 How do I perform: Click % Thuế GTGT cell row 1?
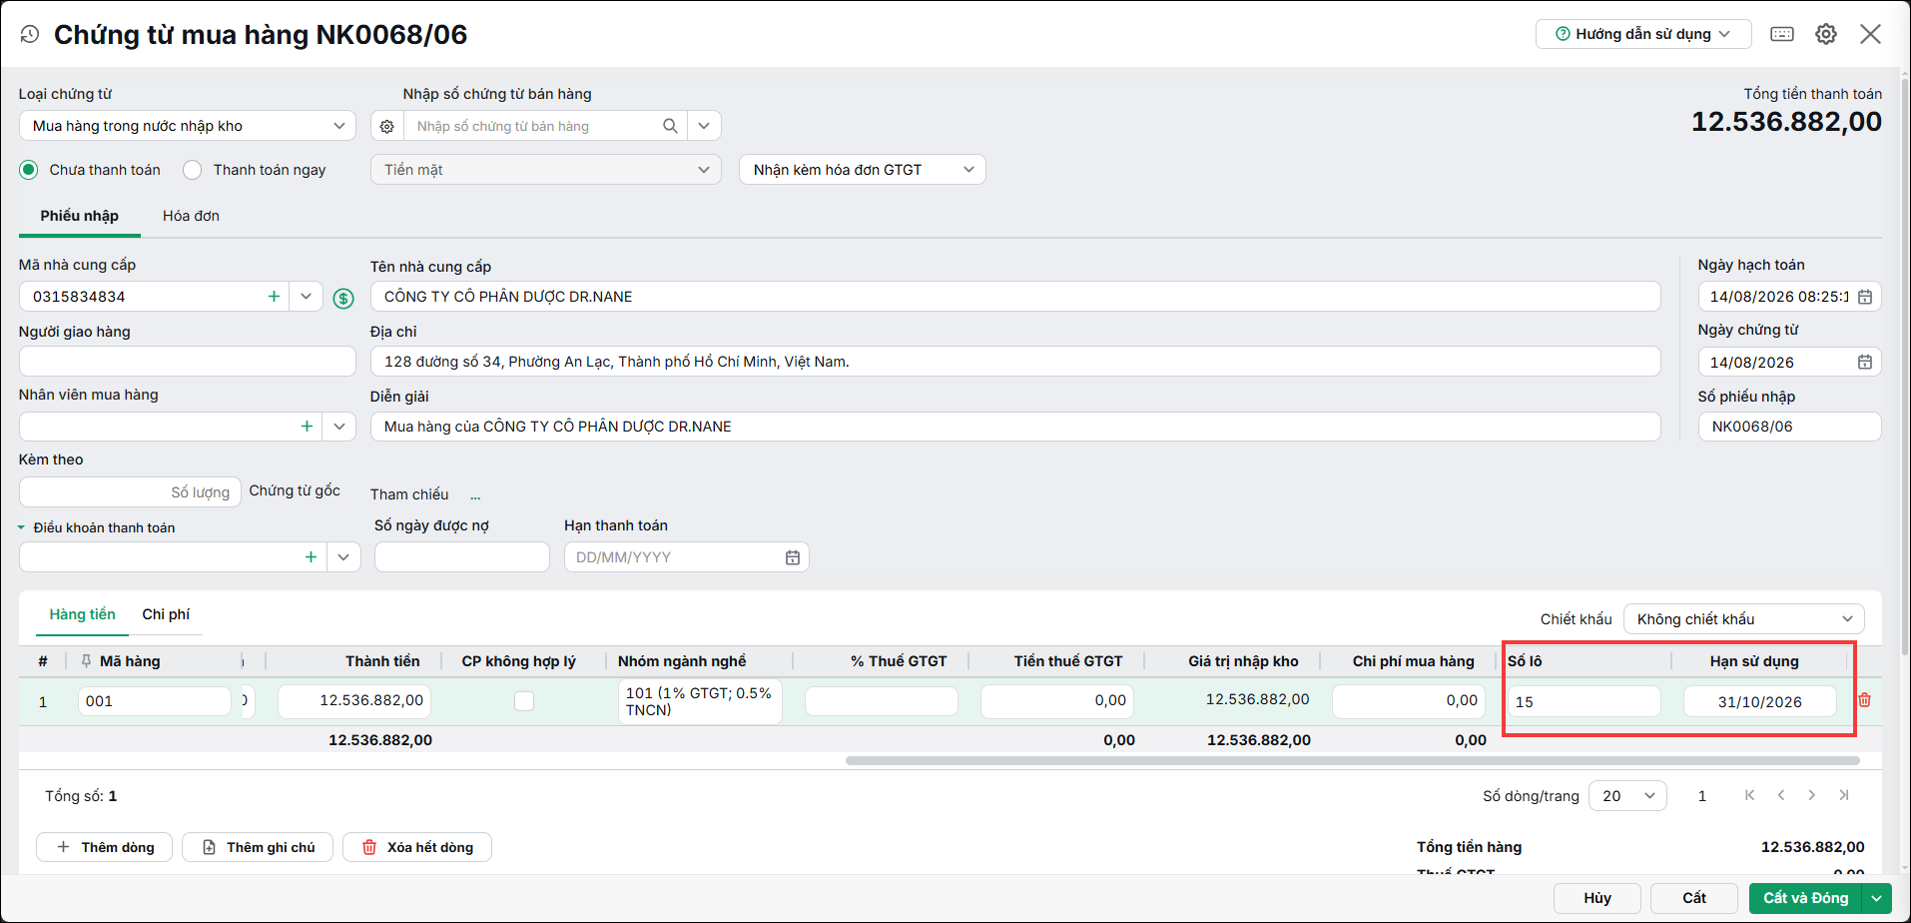pyautogui.click(x=881, y=701)
